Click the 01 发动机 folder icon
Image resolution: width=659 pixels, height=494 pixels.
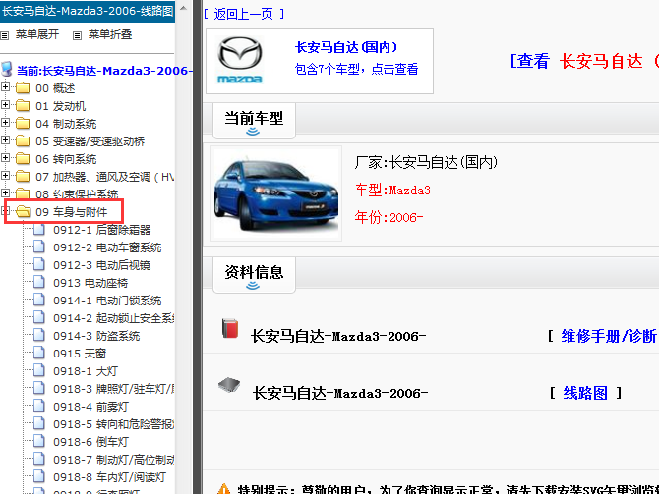coord(23,106)
